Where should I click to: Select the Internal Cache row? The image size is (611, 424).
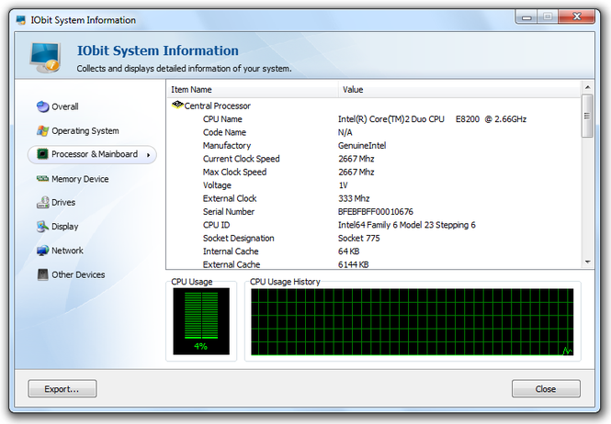point(373,251)
